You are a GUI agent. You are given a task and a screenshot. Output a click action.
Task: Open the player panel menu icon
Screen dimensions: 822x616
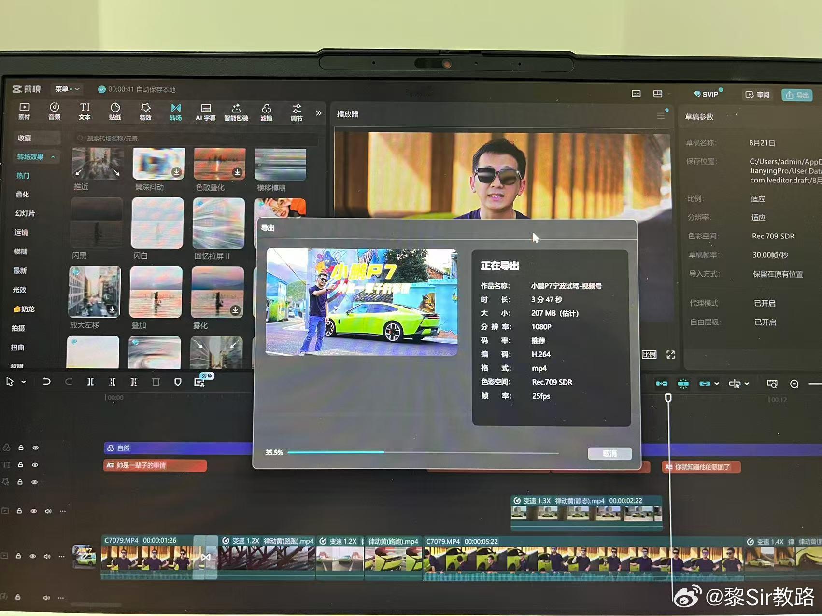tap(660, 116)
